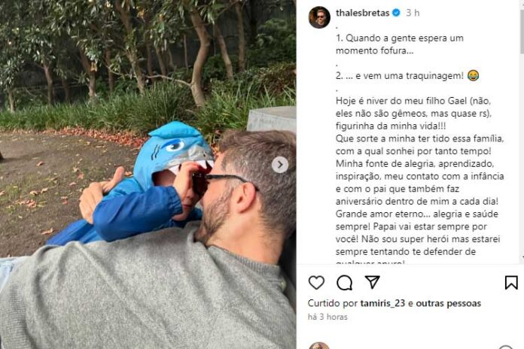524x349 pixels.
Task: View outras pessoas who liked
Action: [x=449, y=303]
